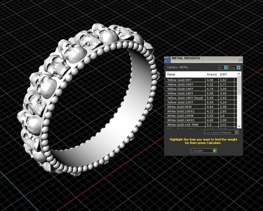
Task: Click the Calculate button
Action: (x=204, y=150)
